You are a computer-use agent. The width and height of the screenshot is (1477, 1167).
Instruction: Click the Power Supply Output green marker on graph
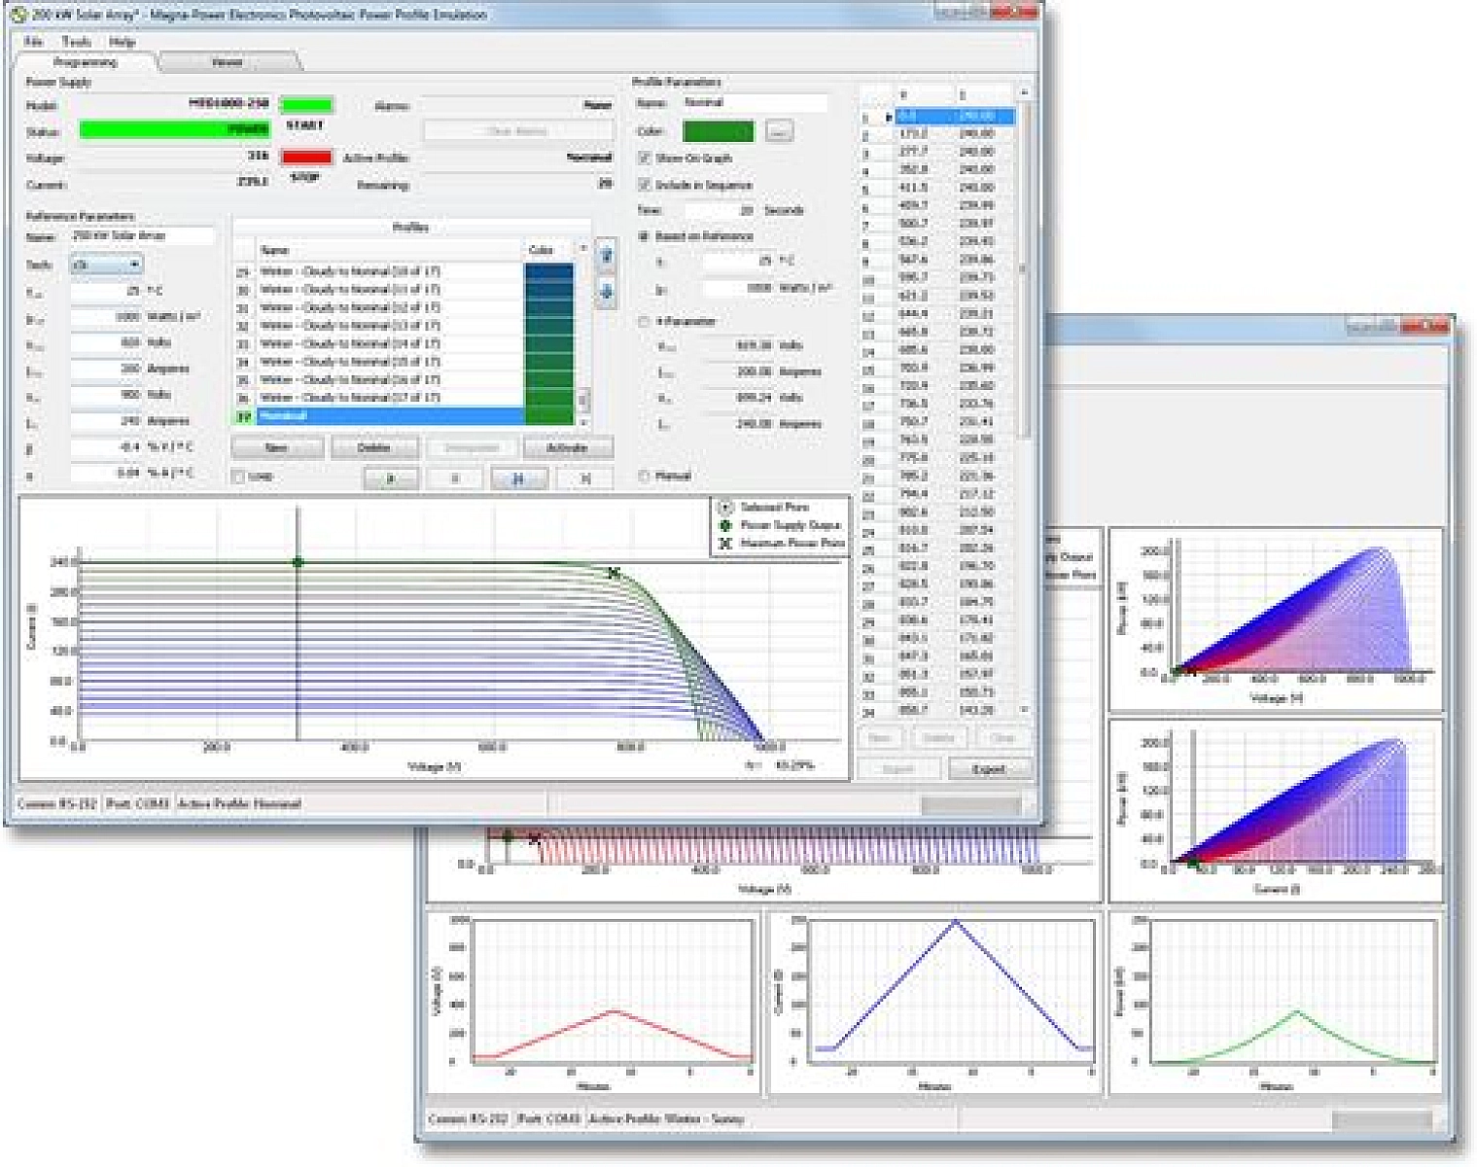299,562
